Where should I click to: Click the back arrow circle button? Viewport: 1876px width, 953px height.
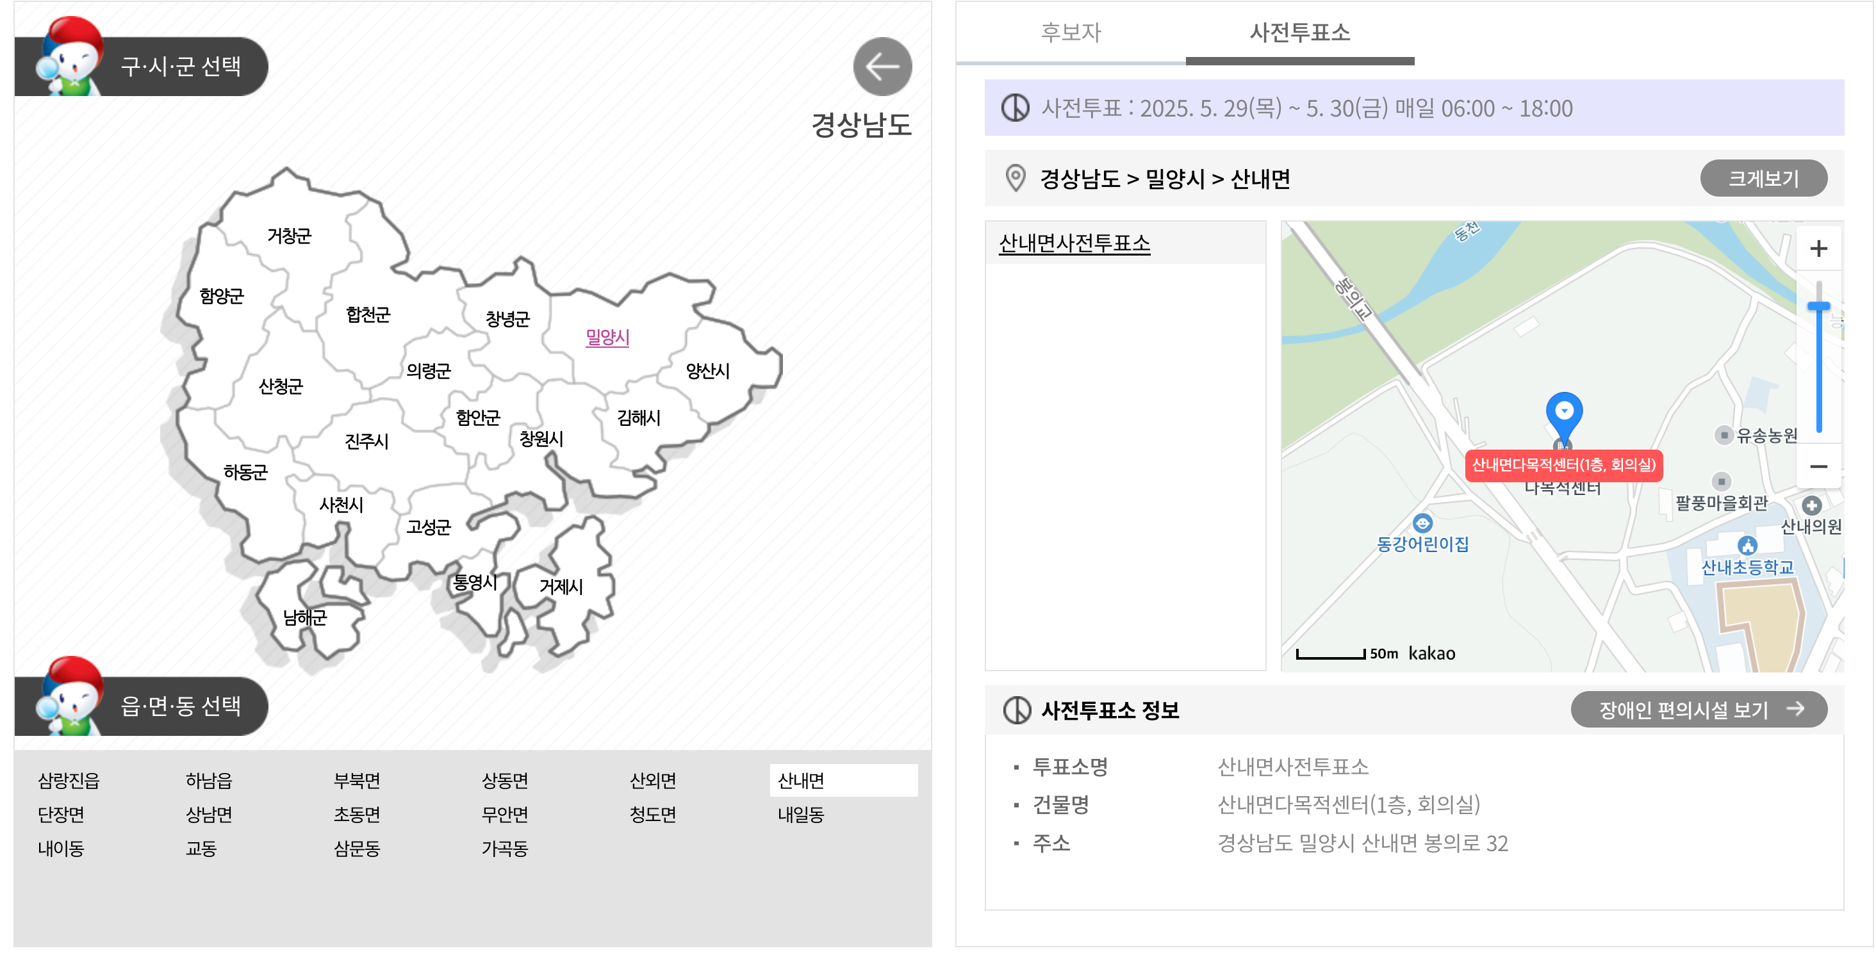882,67
